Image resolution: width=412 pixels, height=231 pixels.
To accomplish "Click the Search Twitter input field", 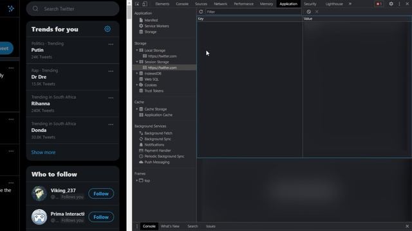I will (73, 8).
